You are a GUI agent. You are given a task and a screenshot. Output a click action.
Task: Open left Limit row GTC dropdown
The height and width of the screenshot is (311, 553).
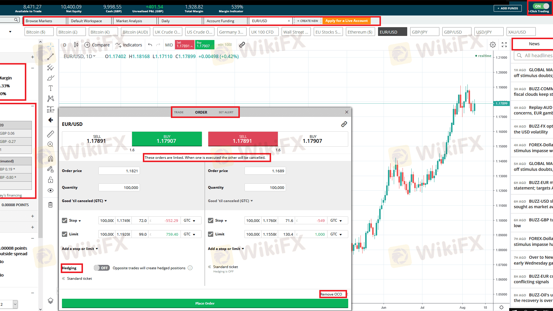(x=191, y=234)
